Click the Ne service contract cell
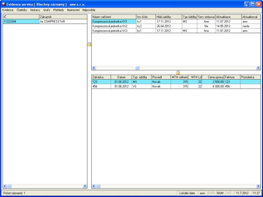The image size is (263, 197). point(206,26)
